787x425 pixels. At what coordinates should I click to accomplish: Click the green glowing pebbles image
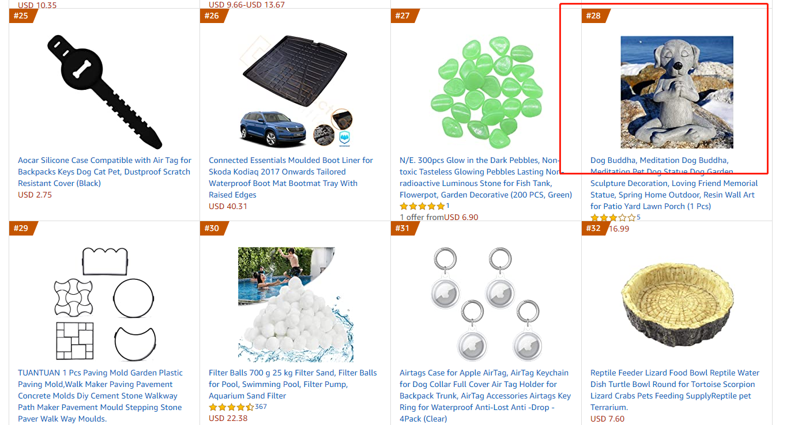click(486, 92)
